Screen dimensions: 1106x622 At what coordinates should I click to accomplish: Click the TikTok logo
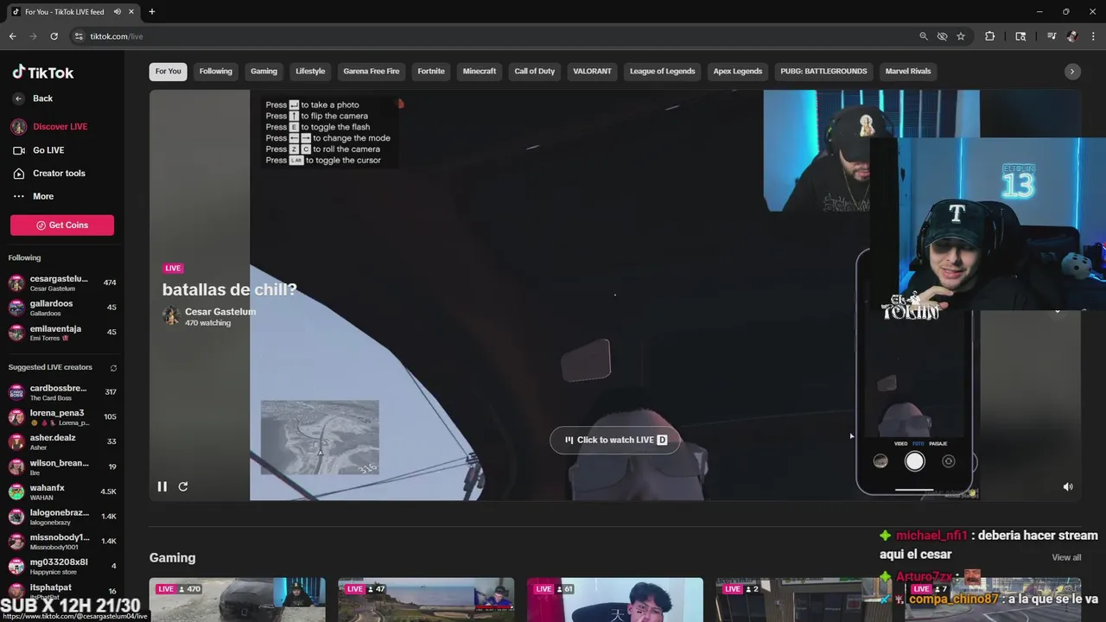(43, 73)
